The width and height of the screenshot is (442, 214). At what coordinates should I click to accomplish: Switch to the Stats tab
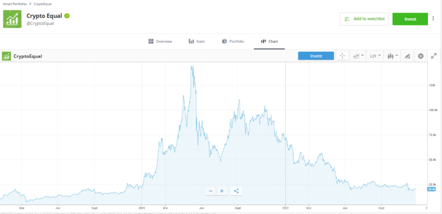tap(197, 41)
